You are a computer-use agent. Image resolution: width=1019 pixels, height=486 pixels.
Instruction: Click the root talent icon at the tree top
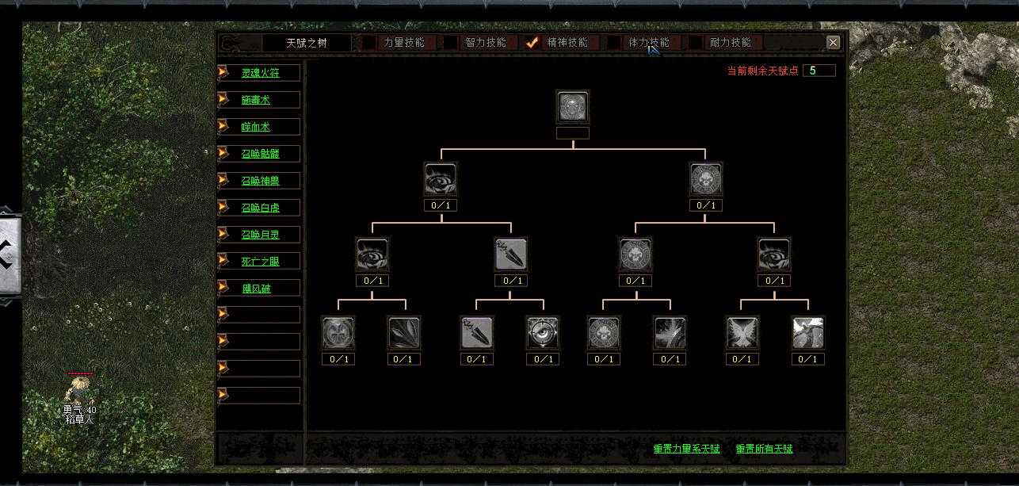573,106
